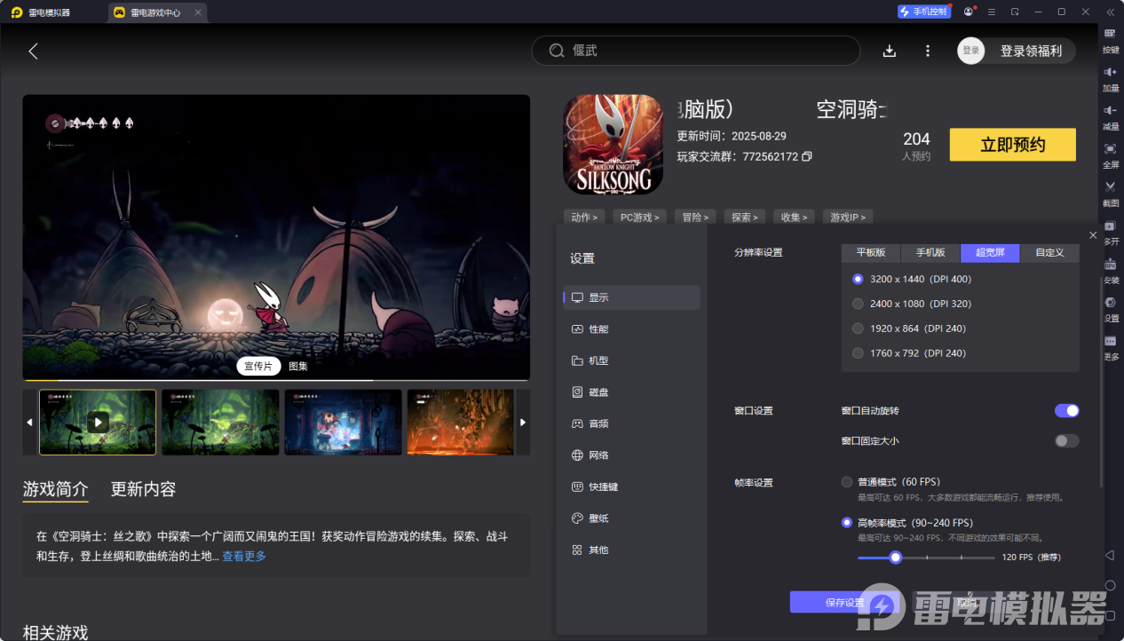Select 普通模式 (60 FPS) radio
Screen dimensions: 1124x641
click(847, 482)
